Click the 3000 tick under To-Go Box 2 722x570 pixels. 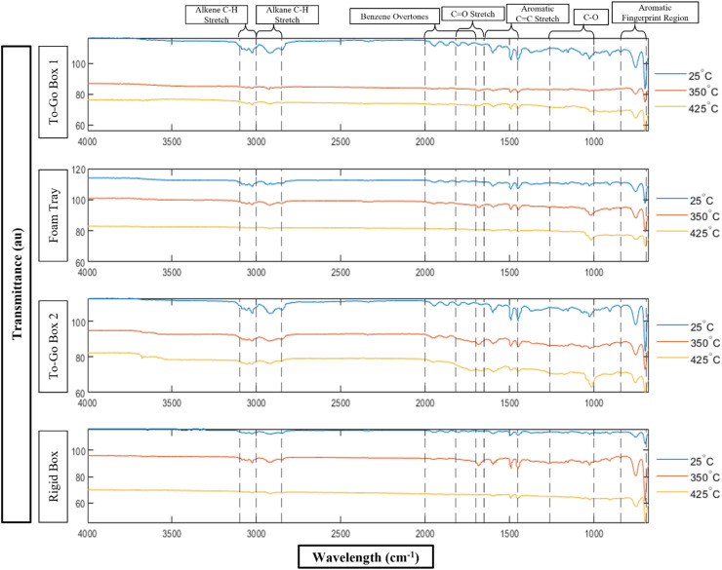[x=256, y=403]
